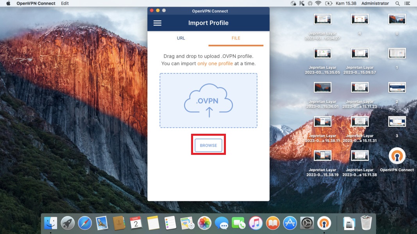Launch iTunes from the Dock

pyautogui.click(x=256, y=223)
